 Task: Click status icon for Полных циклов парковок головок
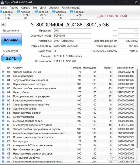(x=3, y=137)
